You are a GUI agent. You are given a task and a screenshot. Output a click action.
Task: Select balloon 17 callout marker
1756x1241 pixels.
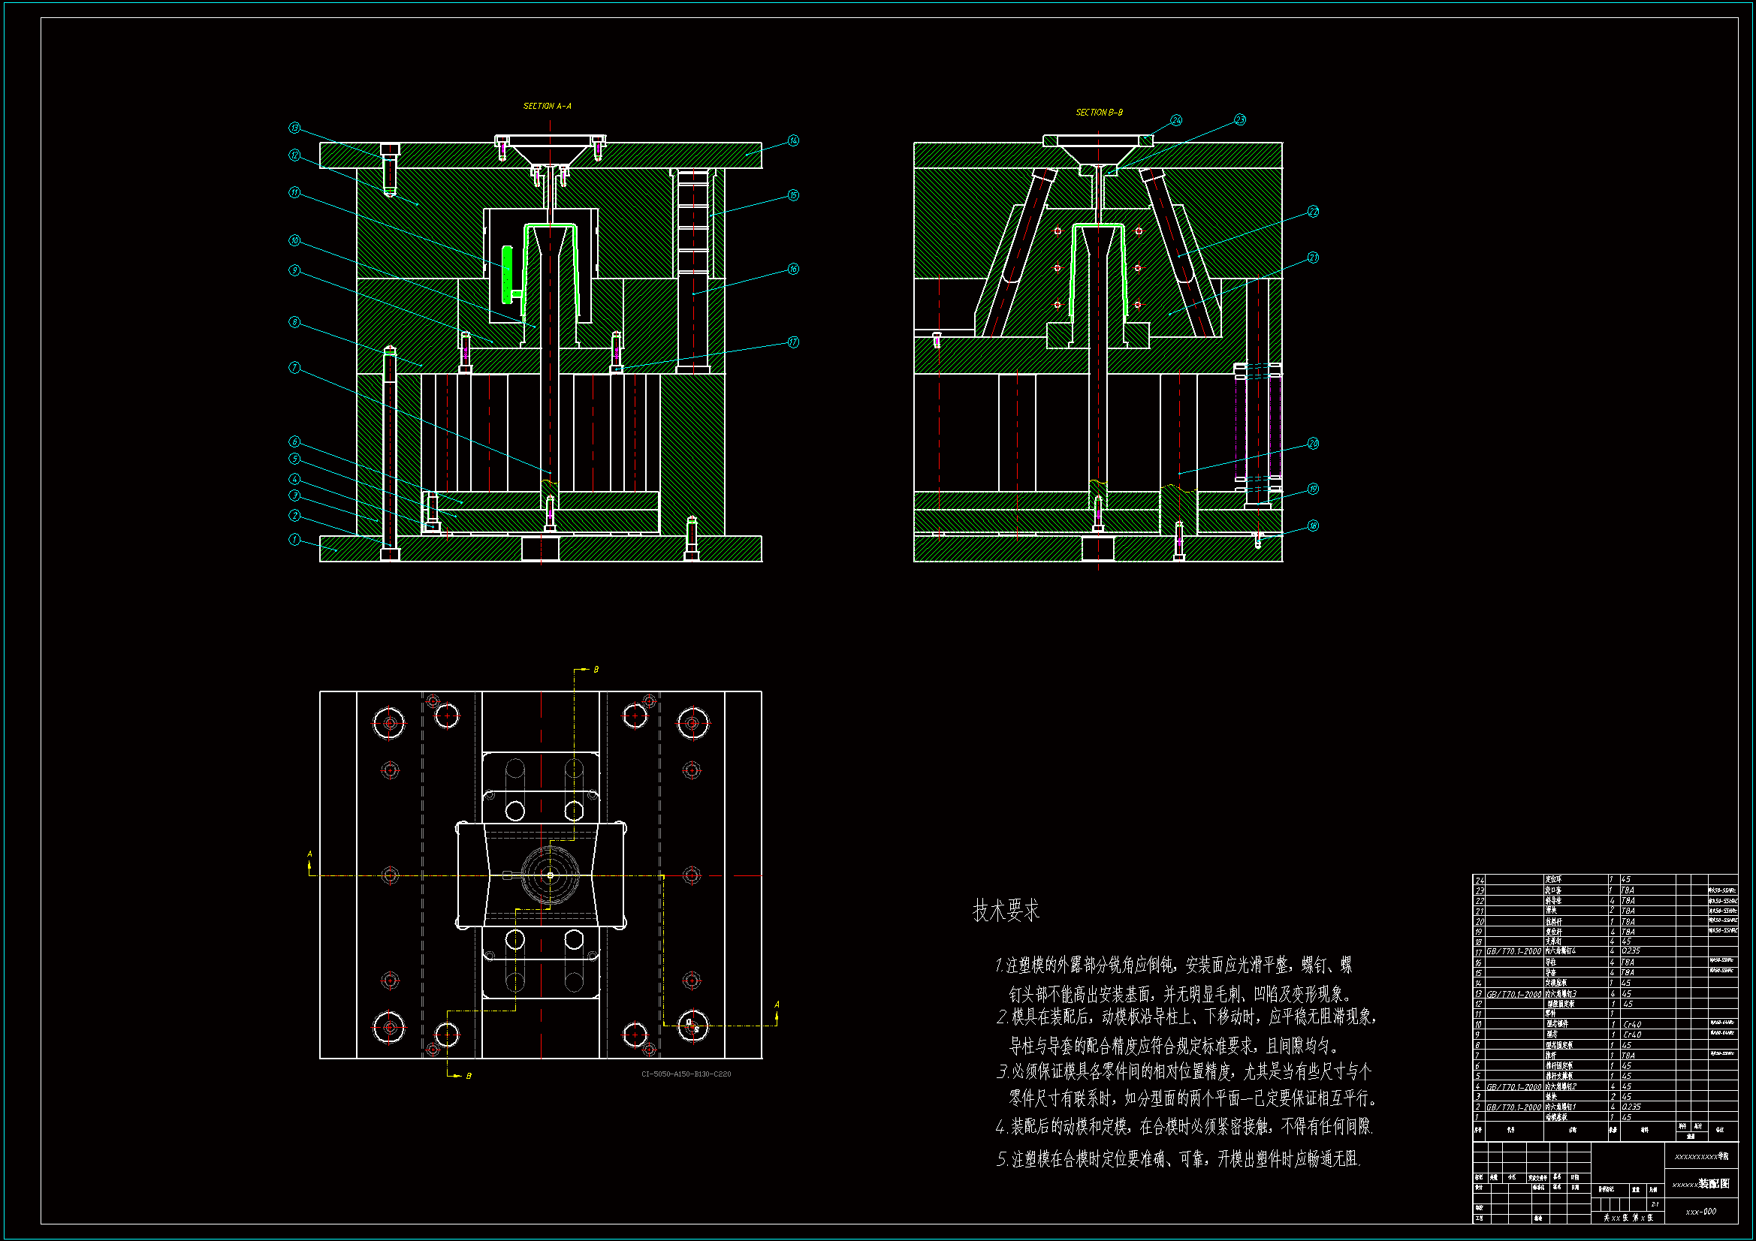tap(793, 342)
